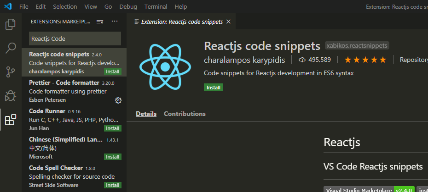Install Chinese (Simplified) Language pack
Image resolution: width=428 pixels, height=192 pixels.
[x=112, y=157]
